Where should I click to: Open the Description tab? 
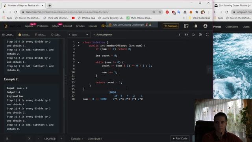(8, 35)
